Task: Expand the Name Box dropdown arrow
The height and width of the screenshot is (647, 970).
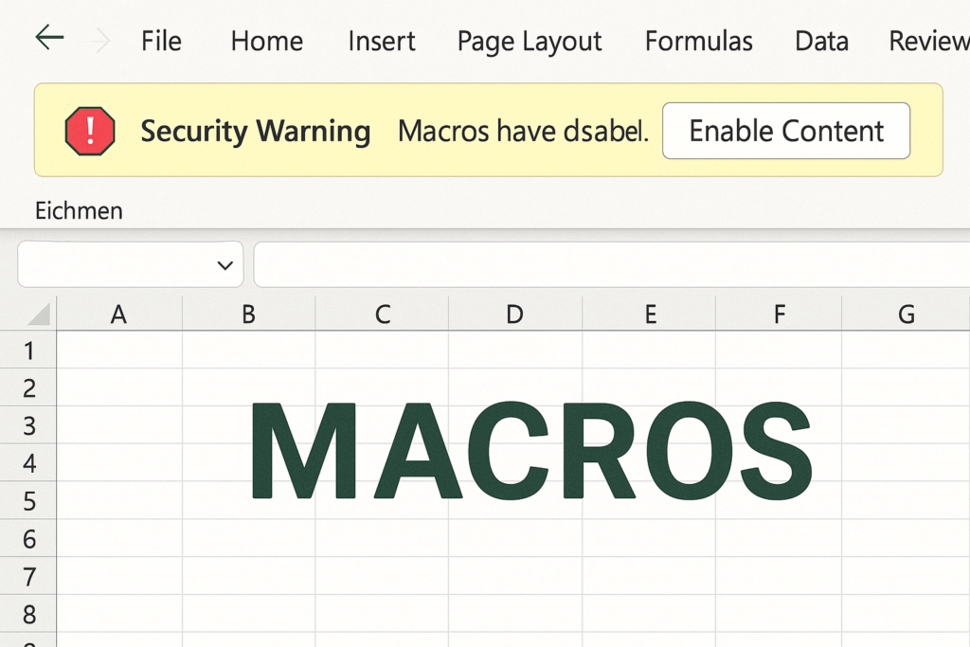Action: point(225,265)
